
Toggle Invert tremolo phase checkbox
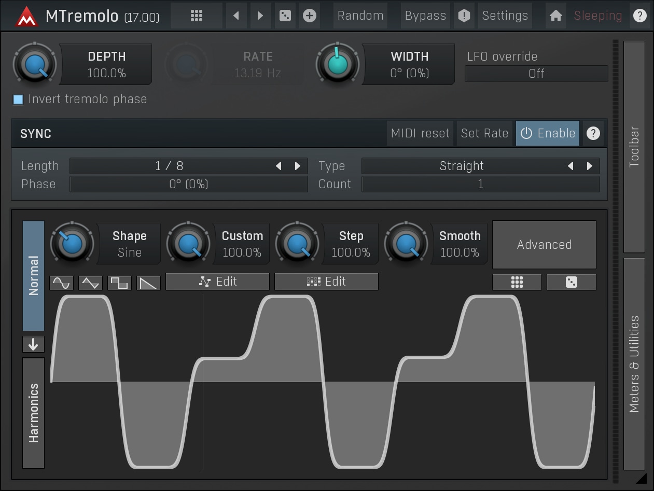18,100
